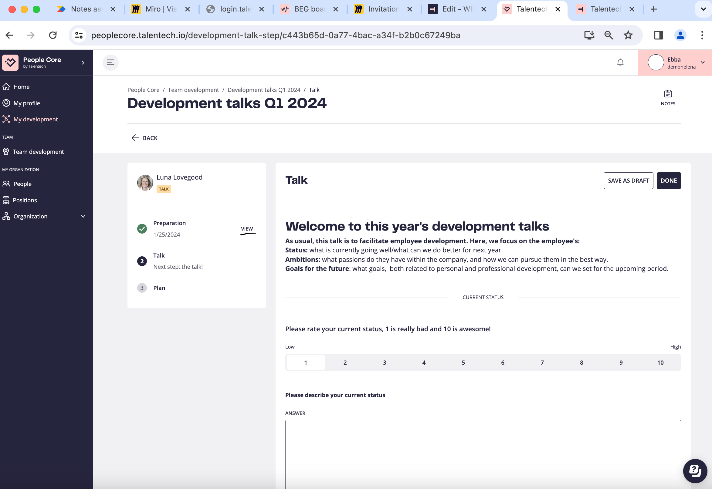Click the VIEW link for Preparation
The height and width of the screenshot is (489, 712).
coord(247,229)
